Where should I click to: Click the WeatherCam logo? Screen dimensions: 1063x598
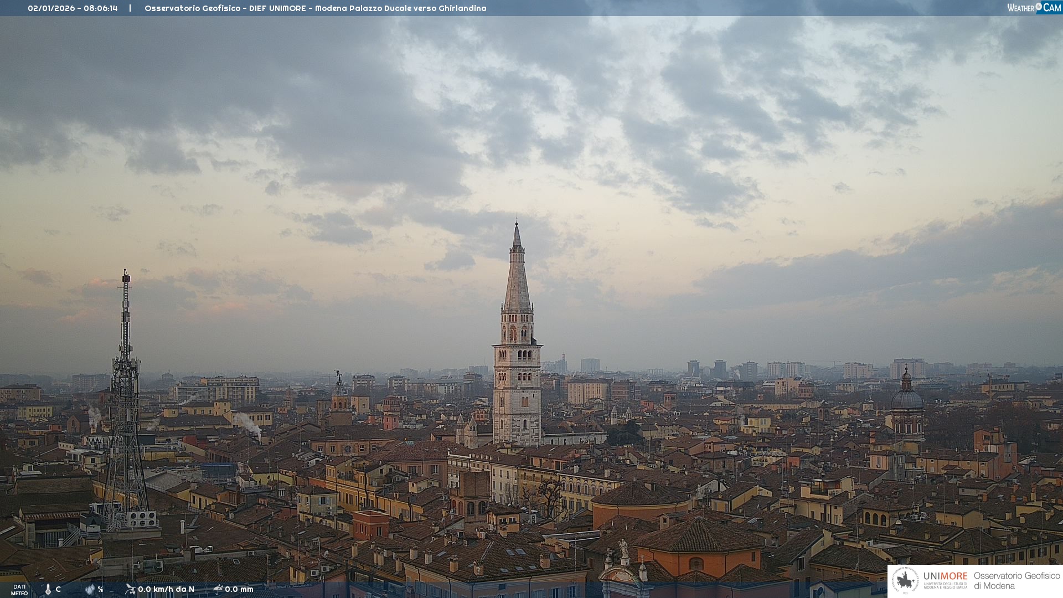click(1034, 8)
